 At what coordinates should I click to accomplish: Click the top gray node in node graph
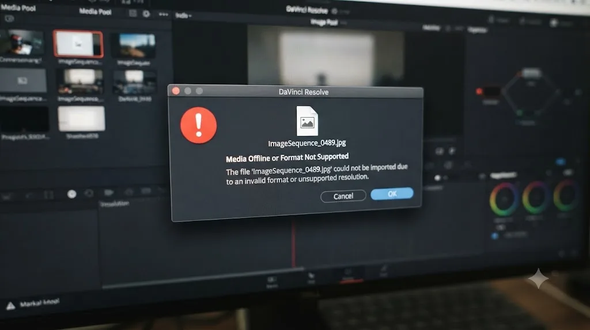pyautogui.click(x=531, y=72)
